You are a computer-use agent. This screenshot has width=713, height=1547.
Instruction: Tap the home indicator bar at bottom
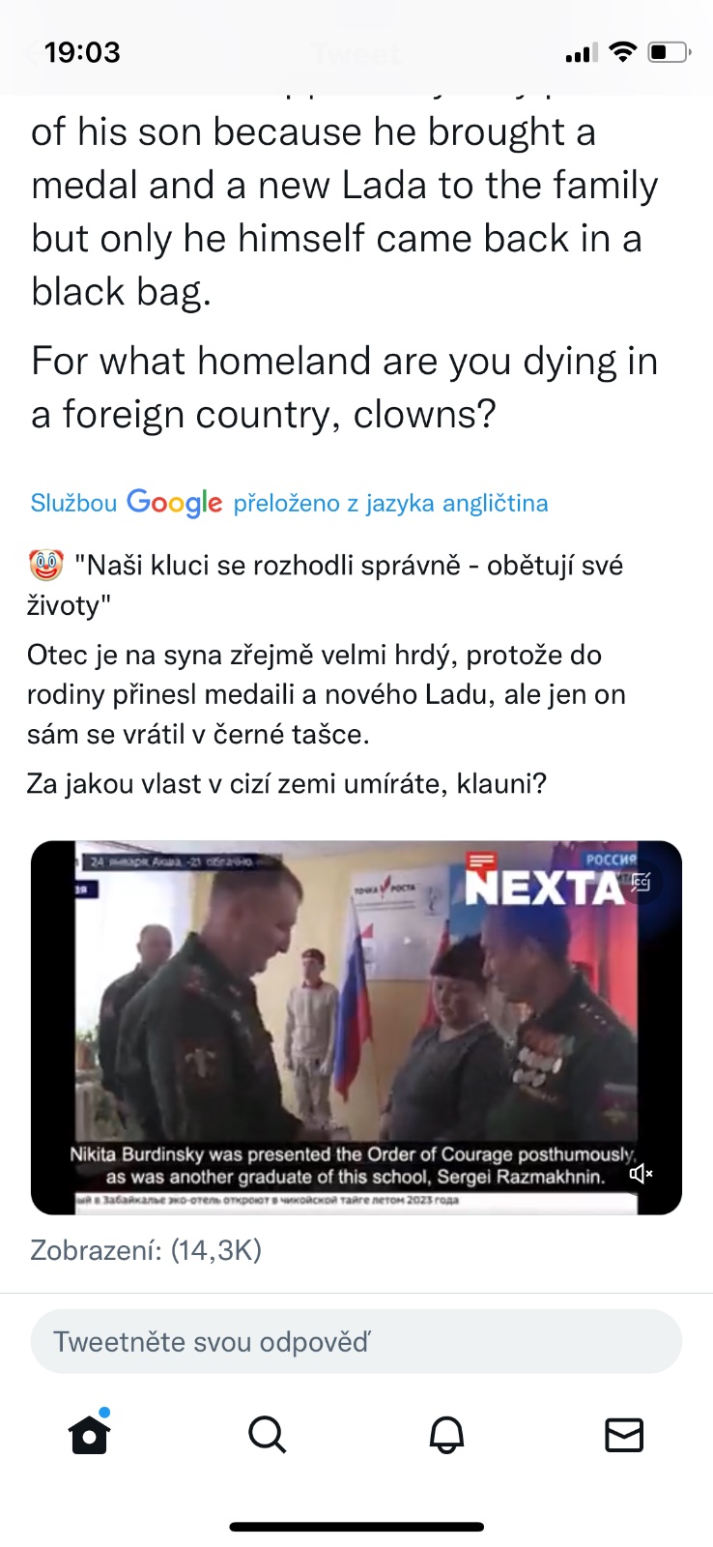(356, 1528)
